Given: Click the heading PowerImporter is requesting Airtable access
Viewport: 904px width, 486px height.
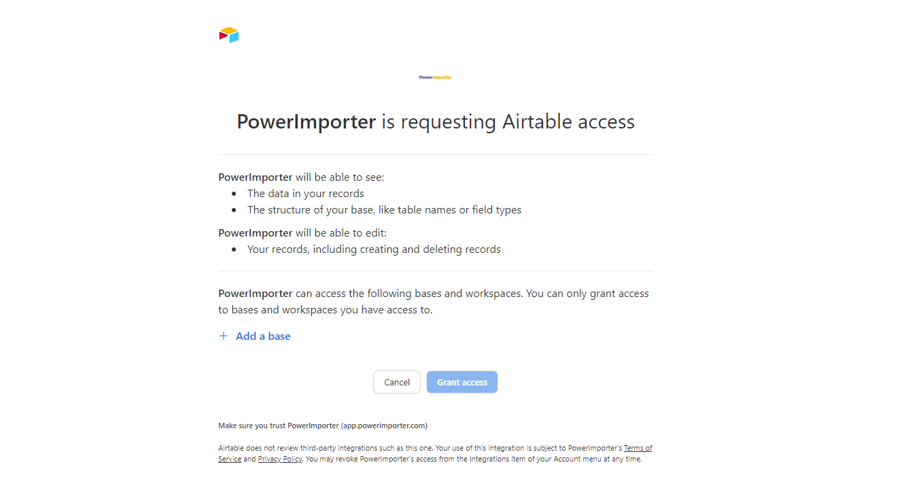Looking at the screenshot, I should pyautogui.click(x=435, y=122).
